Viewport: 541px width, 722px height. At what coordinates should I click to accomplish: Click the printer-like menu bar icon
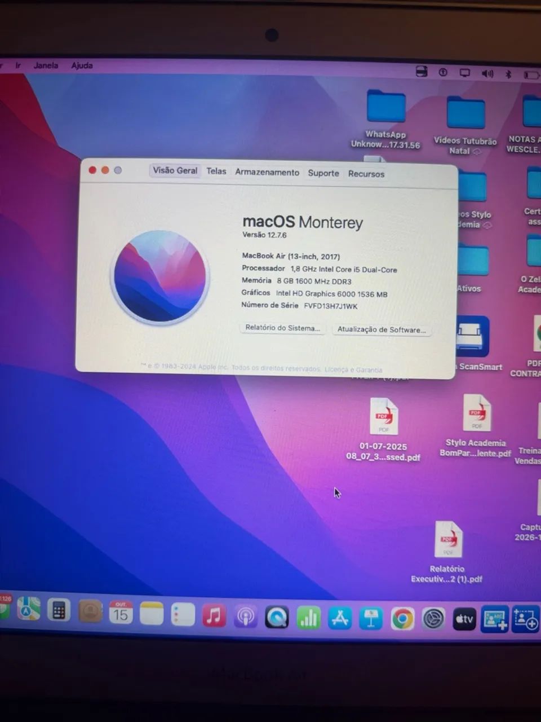click(x=421, y=72)
